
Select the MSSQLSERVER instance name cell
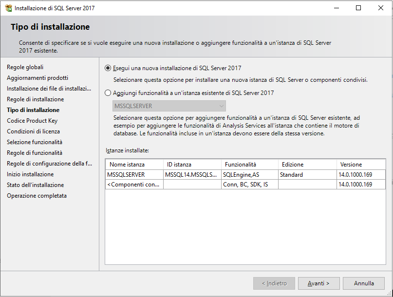coord(134,175)
